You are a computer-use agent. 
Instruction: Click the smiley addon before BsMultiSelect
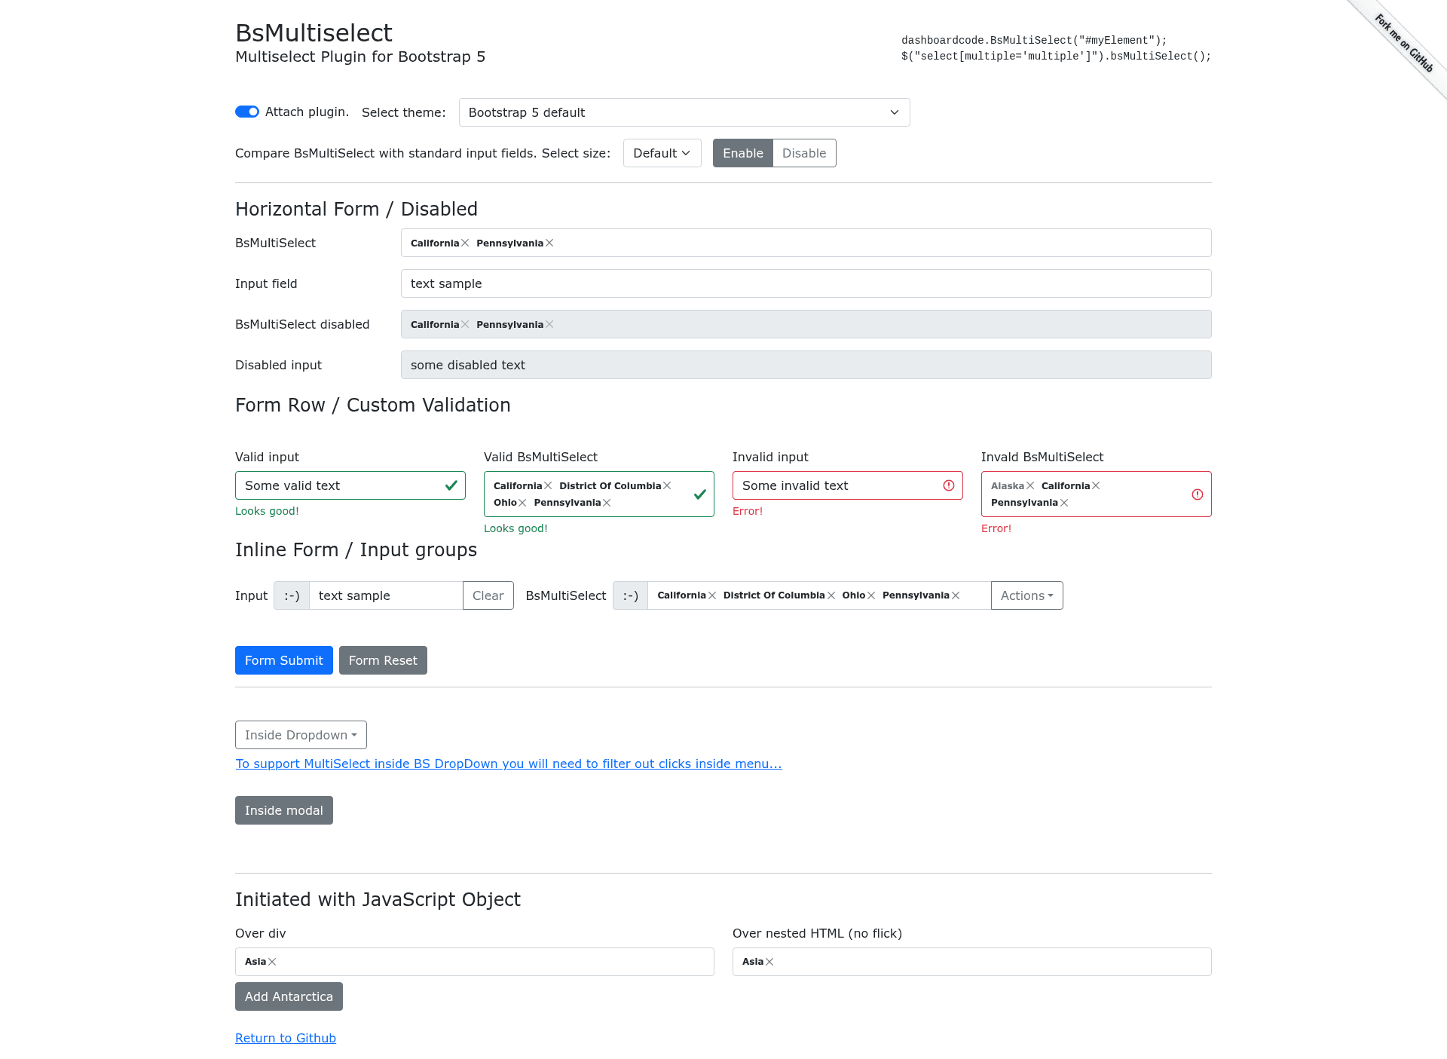coord(630,595)
